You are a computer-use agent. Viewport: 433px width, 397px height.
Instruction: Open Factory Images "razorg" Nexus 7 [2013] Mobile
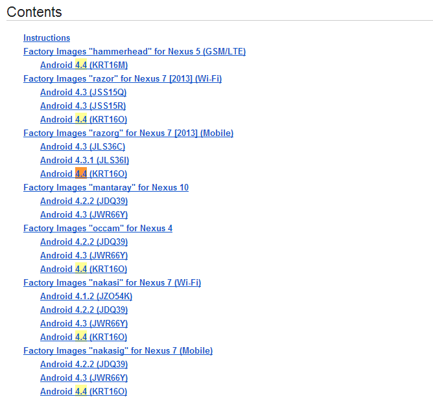click(x=128, y=133)
